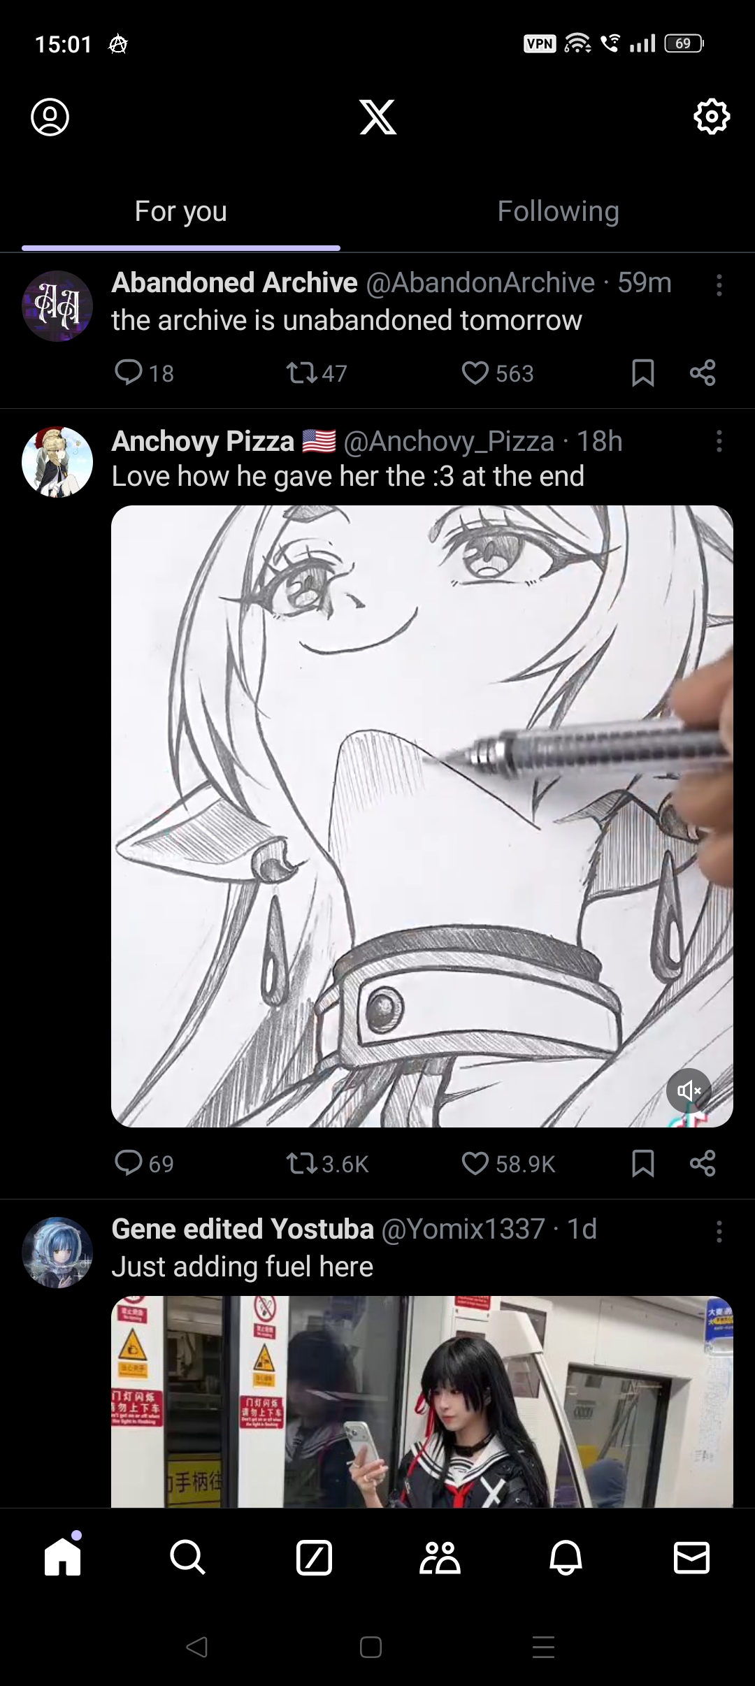Open the messages envelope icon

tap(691, 1557)
